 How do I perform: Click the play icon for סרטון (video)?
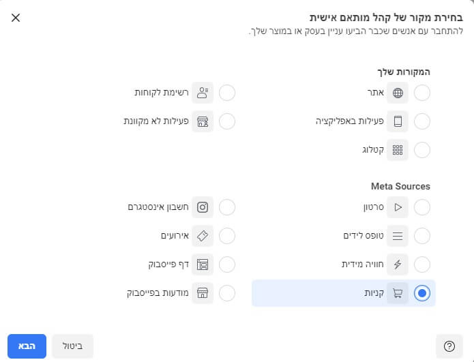[x=398, y=207]
